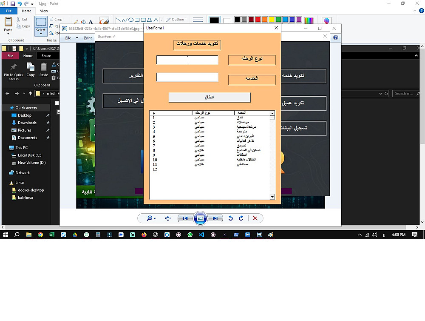Click the Redo arrow in Paint title bar
Screen dimensions: 425x321
coord(26,3)
